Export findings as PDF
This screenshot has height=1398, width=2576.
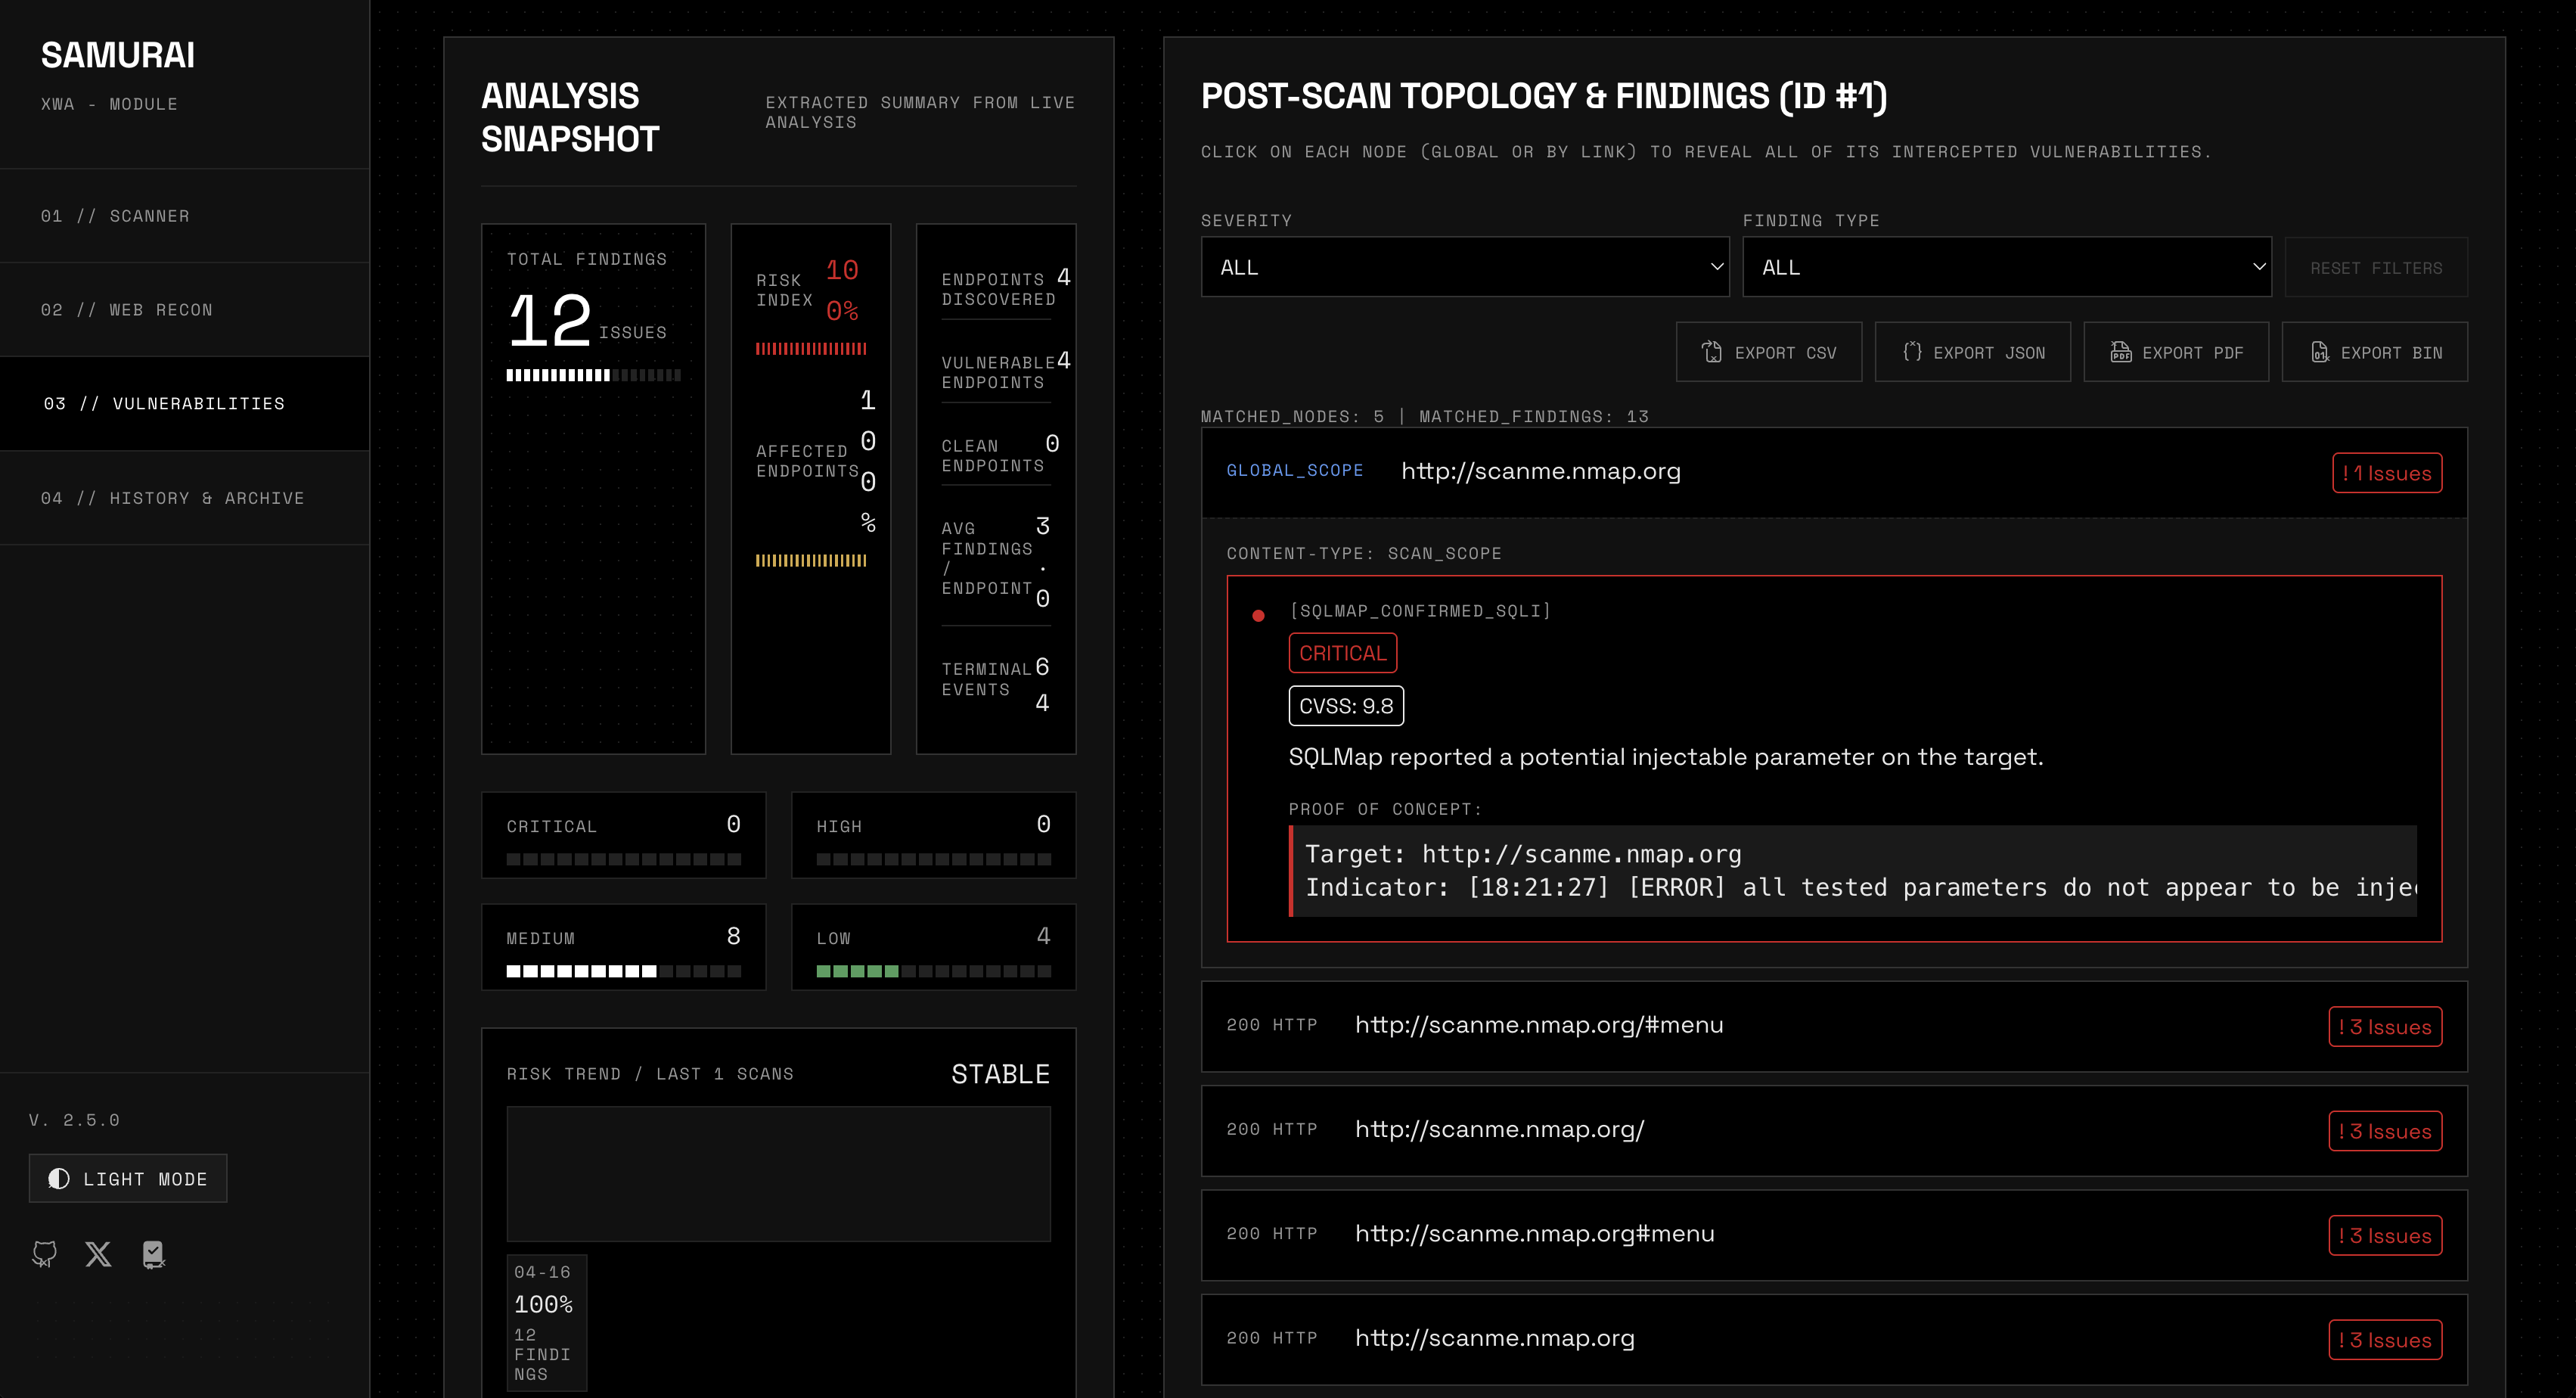coord(2176,352)
